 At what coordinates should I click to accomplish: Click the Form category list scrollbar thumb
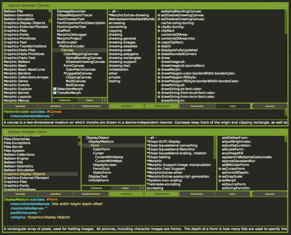[79, 144]
